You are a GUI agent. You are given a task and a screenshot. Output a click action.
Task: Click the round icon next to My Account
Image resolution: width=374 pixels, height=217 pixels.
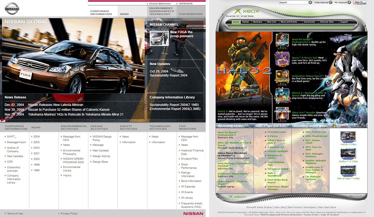click(x=349, y=2)
